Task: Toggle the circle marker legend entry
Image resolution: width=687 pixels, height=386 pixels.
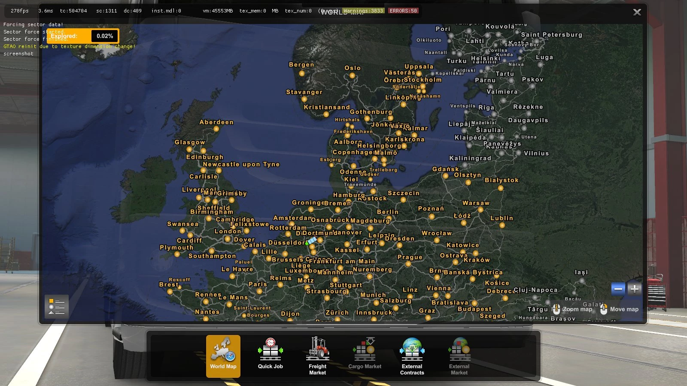Action: (51, 307)
